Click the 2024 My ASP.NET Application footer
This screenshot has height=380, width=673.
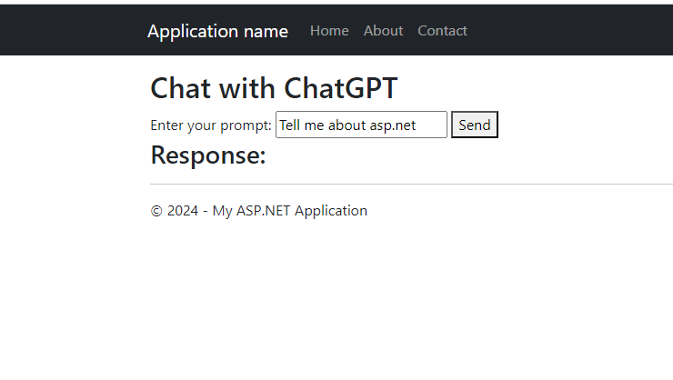click(259, 211)
